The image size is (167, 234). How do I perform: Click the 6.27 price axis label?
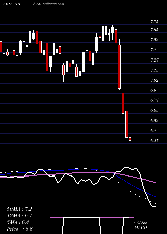154,141
